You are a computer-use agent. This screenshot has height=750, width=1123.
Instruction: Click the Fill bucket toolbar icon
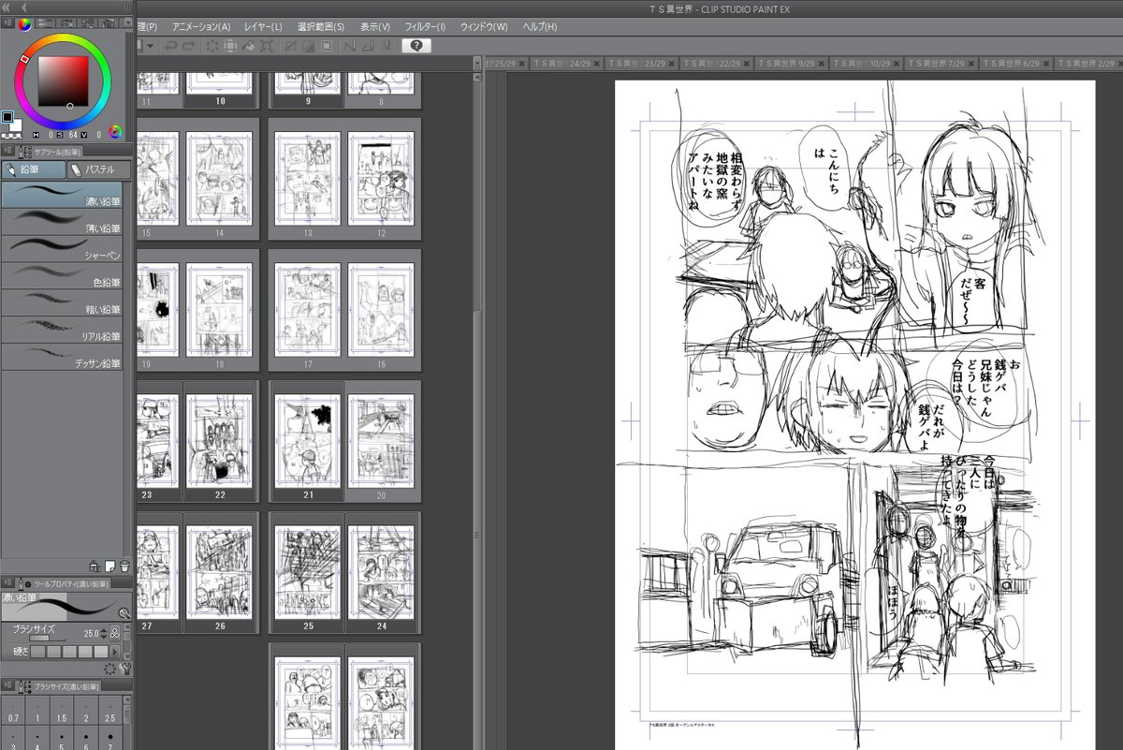248,46
